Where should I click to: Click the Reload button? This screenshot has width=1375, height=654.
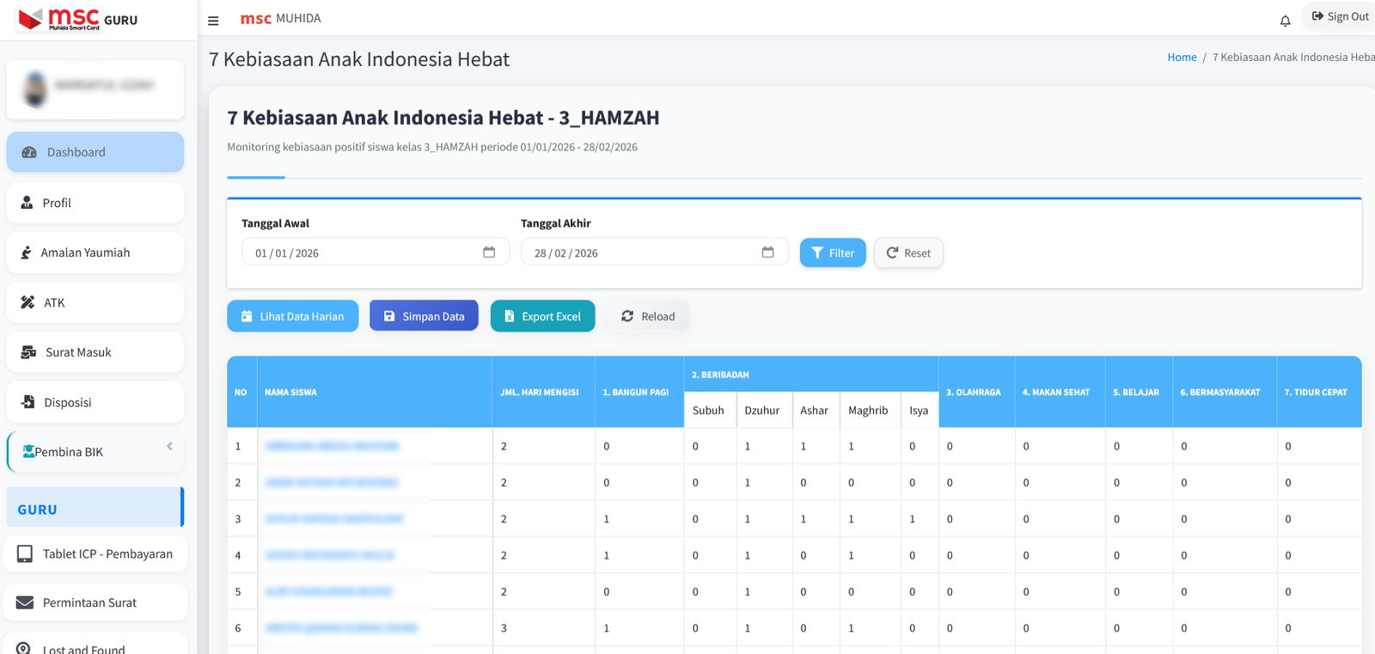(x=648, y=316)
